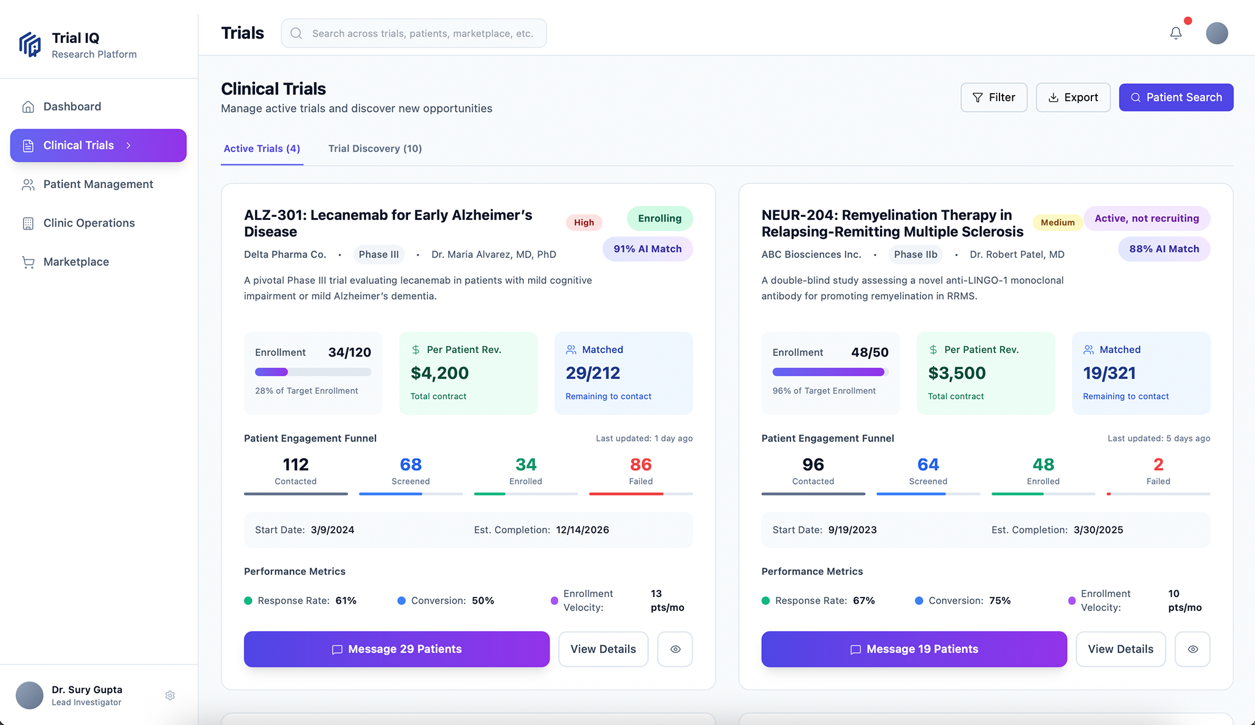This screenshot has height=725, width=1255.
Task: Click the Patient Search button
Action: [1175, 97]
